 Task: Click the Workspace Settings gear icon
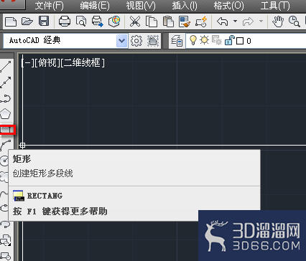(136, 41)
